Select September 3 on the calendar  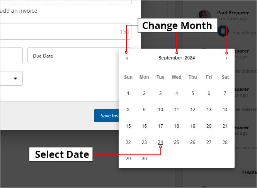coord(160,93)
